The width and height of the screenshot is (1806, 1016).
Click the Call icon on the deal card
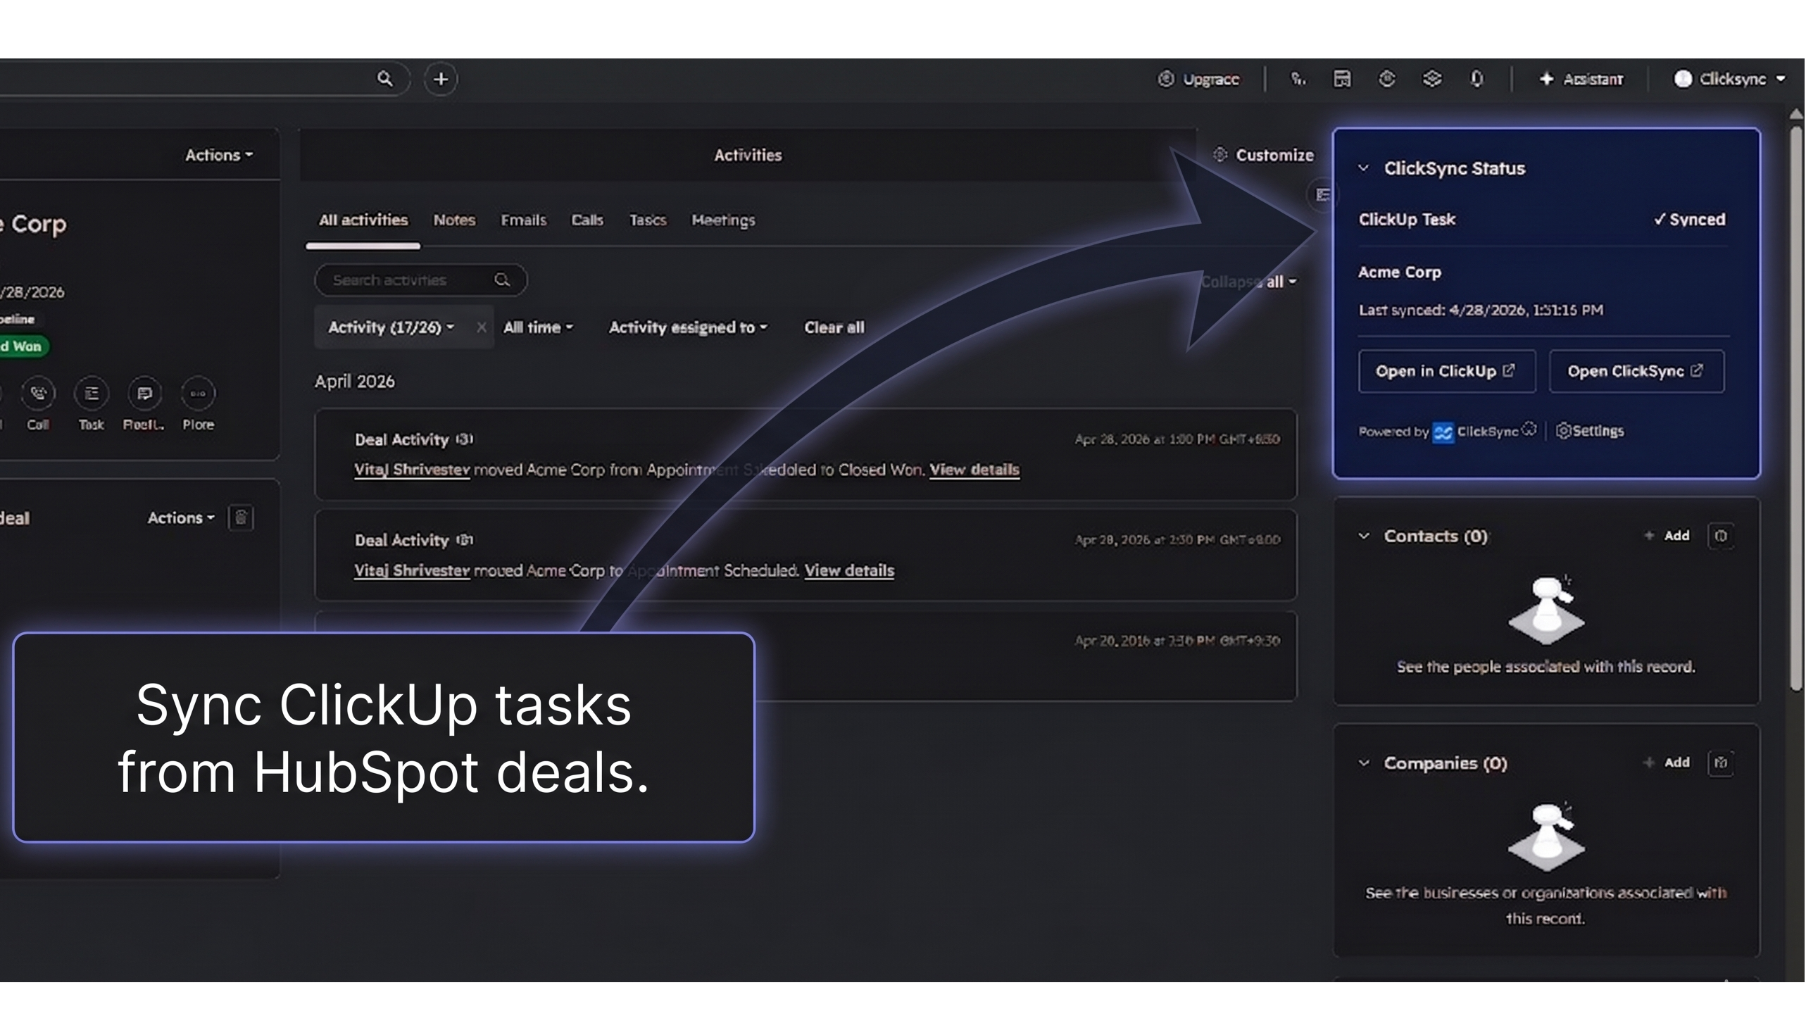click(x=38, y=394)
